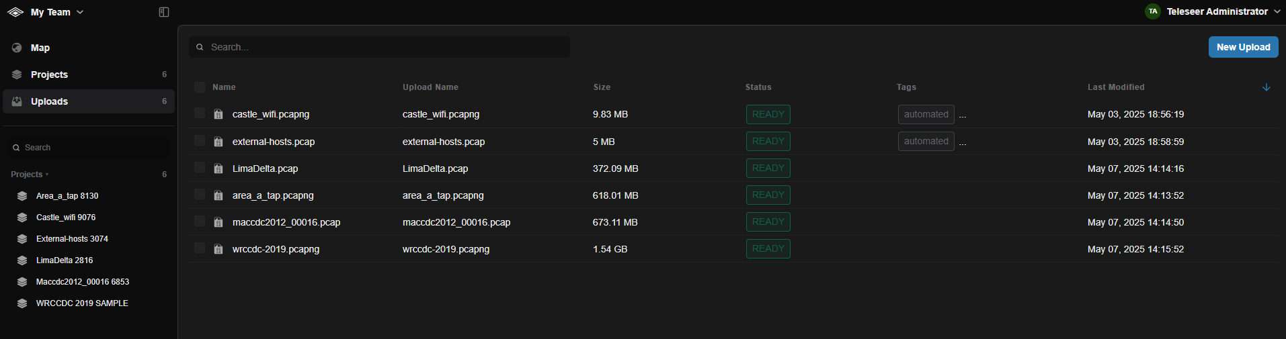
Task: Click the External-hosts 3074 project icon
Action: pos(22,239)
